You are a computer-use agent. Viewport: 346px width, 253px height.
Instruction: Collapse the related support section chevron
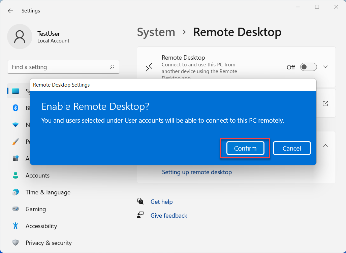[x=325, y=146]
